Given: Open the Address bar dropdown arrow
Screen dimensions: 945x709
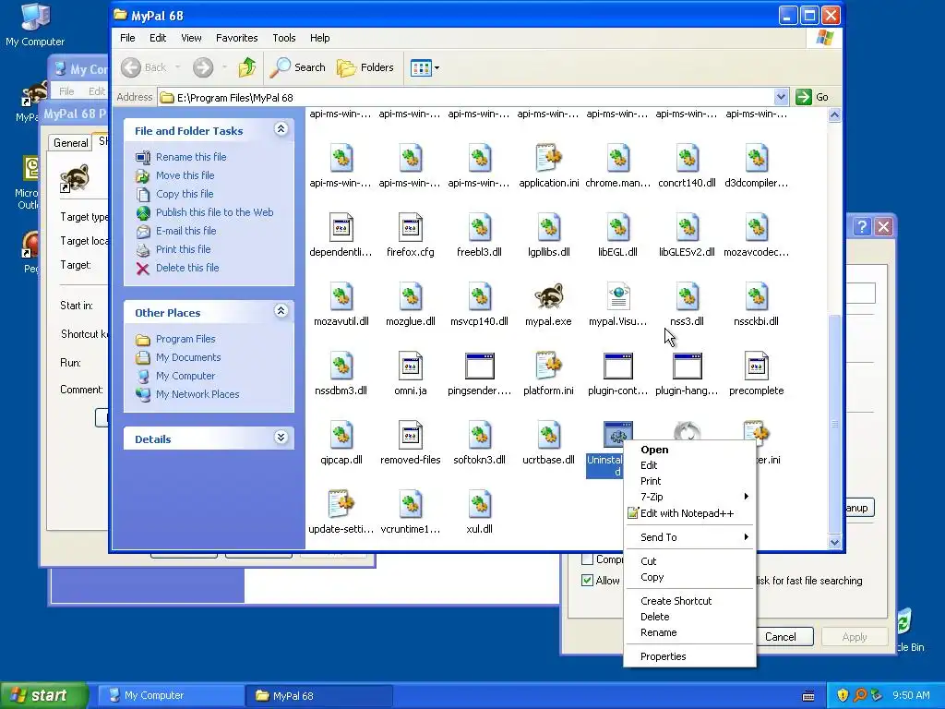Looking at the screenshot, I should (x=781, y=97).
